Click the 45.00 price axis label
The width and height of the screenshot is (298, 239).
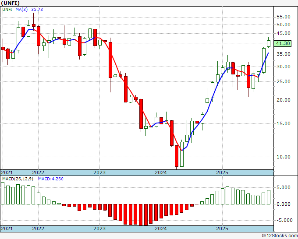(284, 33)
